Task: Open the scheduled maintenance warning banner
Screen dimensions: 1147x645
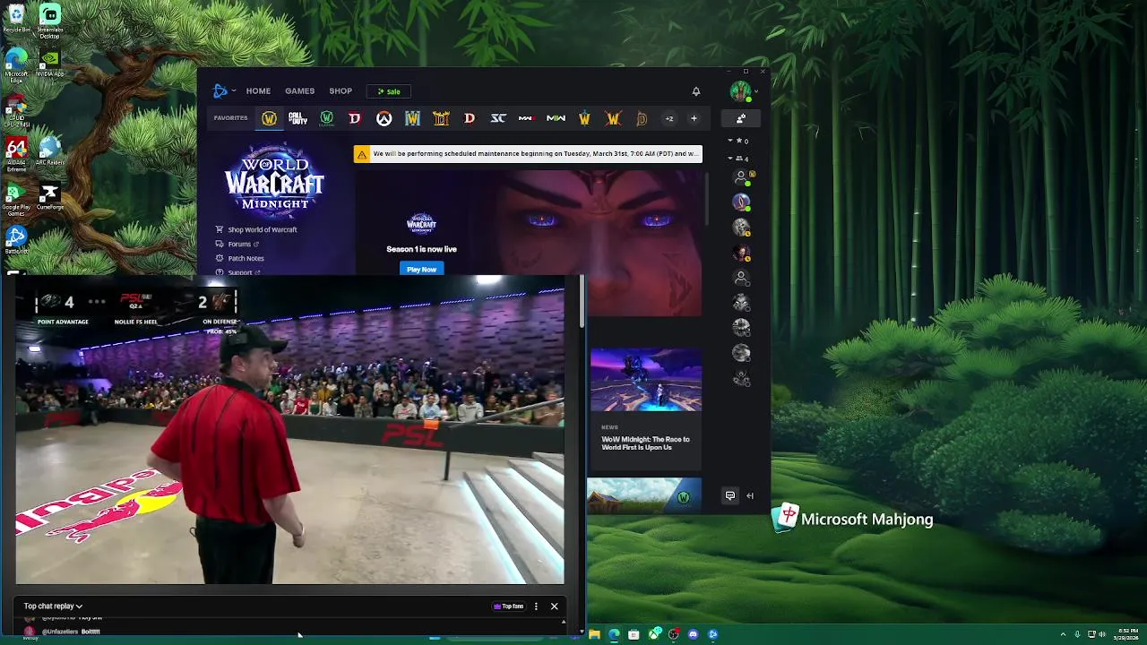Action: 528,154
